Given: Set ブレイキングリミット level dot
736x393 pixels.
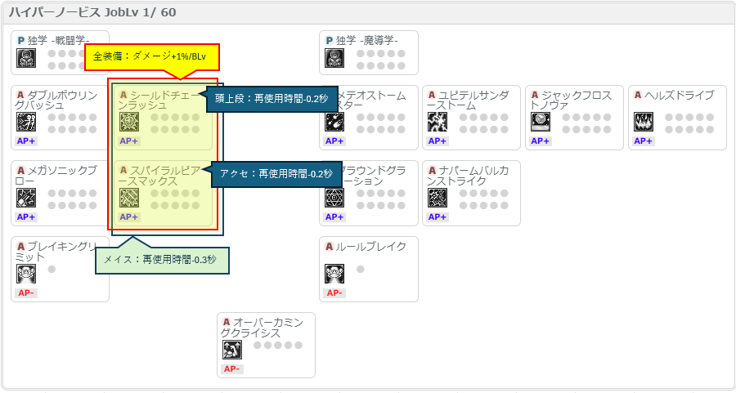Looking at the screenshot, I should click(52, 269).
